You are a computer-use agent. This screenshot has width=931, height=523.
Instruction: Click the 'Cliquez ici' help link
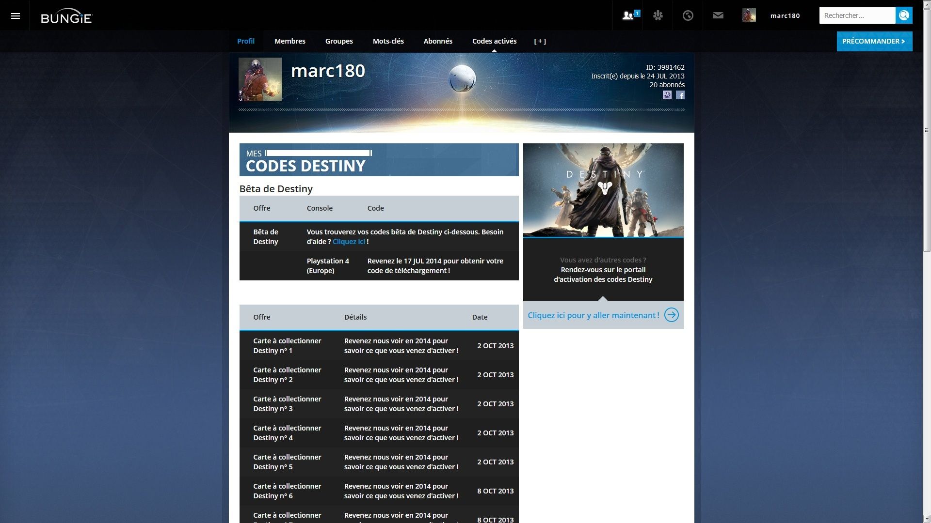[x=349, y=242]
